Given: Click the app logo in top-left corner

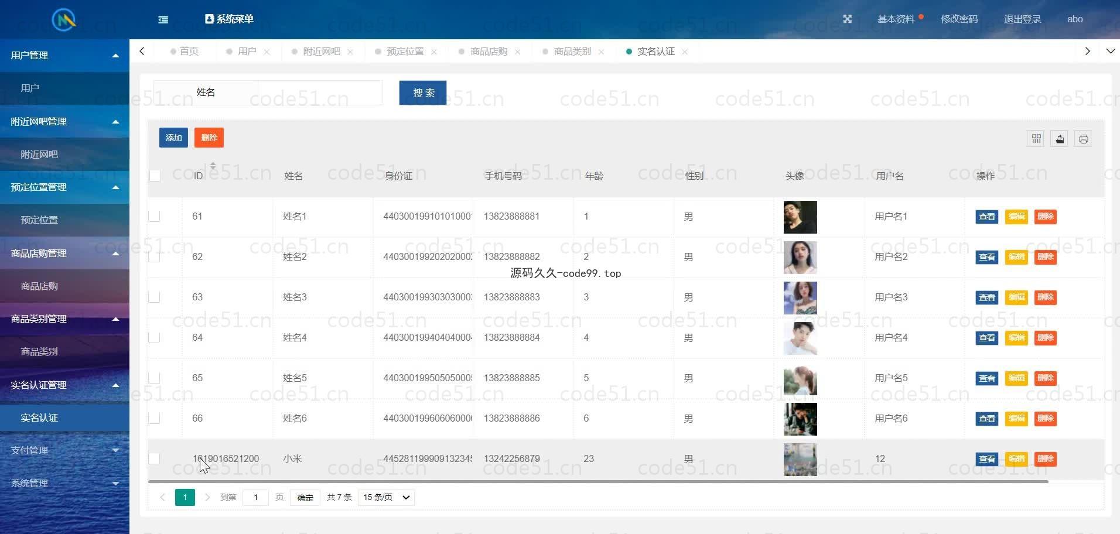Looking at the screenshot, I should point(64,20).
